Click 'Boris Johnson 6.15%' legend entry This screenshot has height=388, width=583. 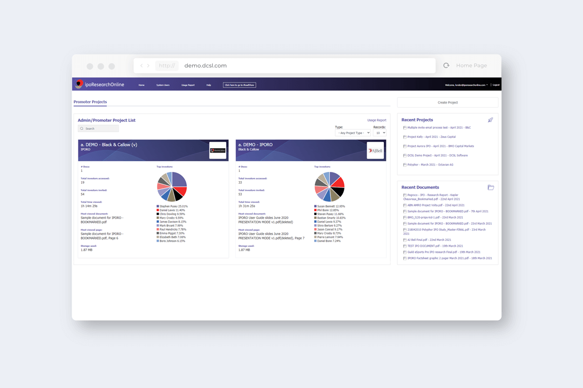(171, 241)
